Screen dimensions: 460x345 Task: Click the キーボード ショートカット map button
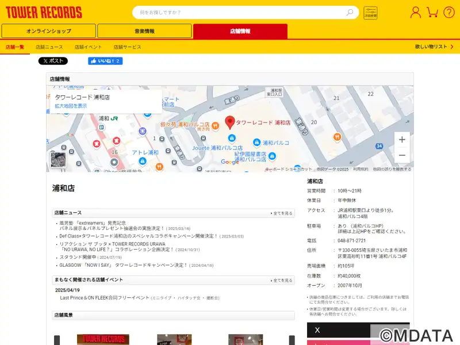(289, 169)
